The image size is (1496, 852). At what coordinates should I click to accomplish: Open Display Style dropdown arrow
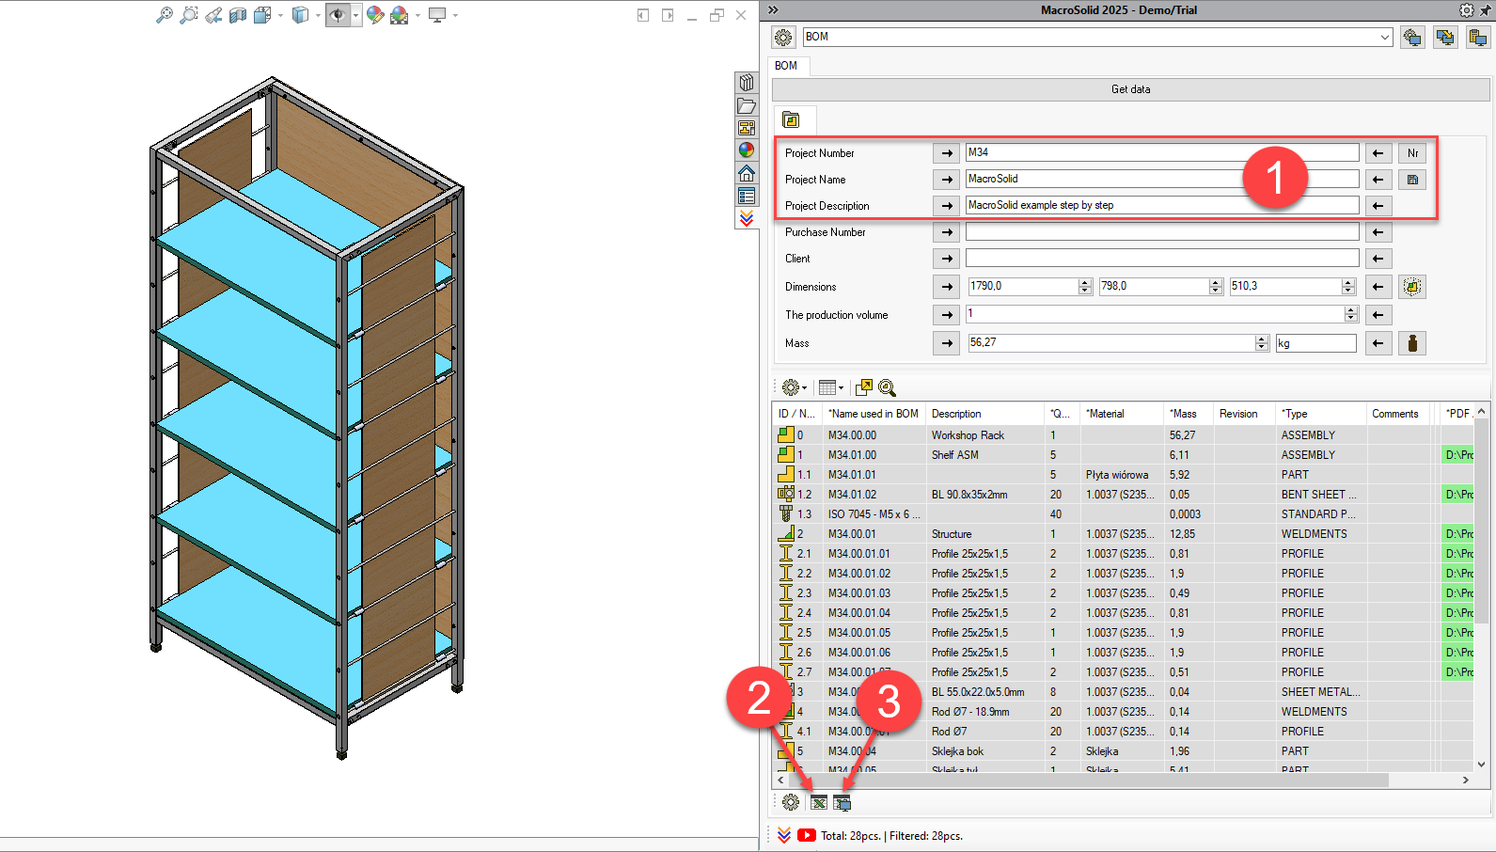pyautogui.click(x=318, y=15)
